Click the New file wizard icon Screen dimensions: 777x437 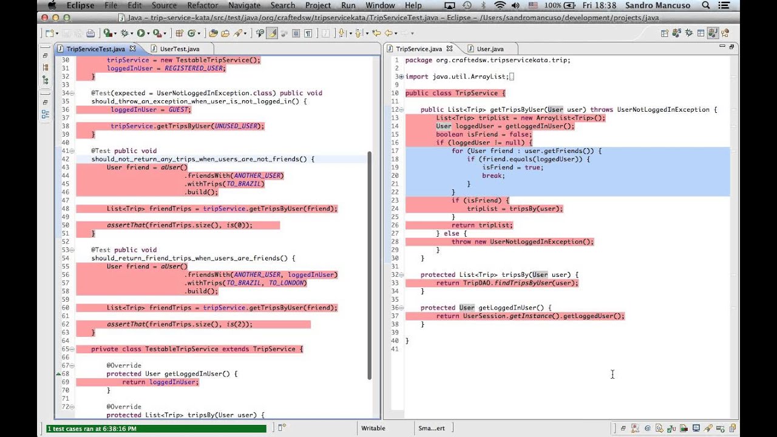tap(49, 33)
